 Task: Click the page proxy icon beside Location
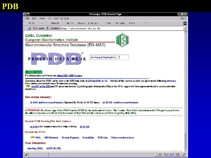47,28
